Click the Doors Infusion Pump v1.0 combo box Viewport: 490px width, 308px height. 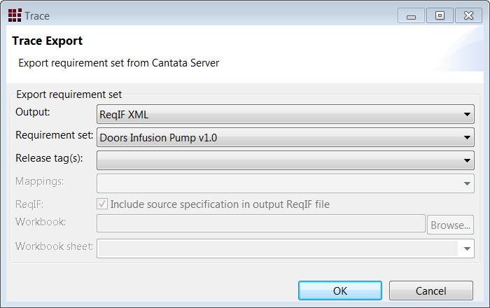(x=286, y=137)
